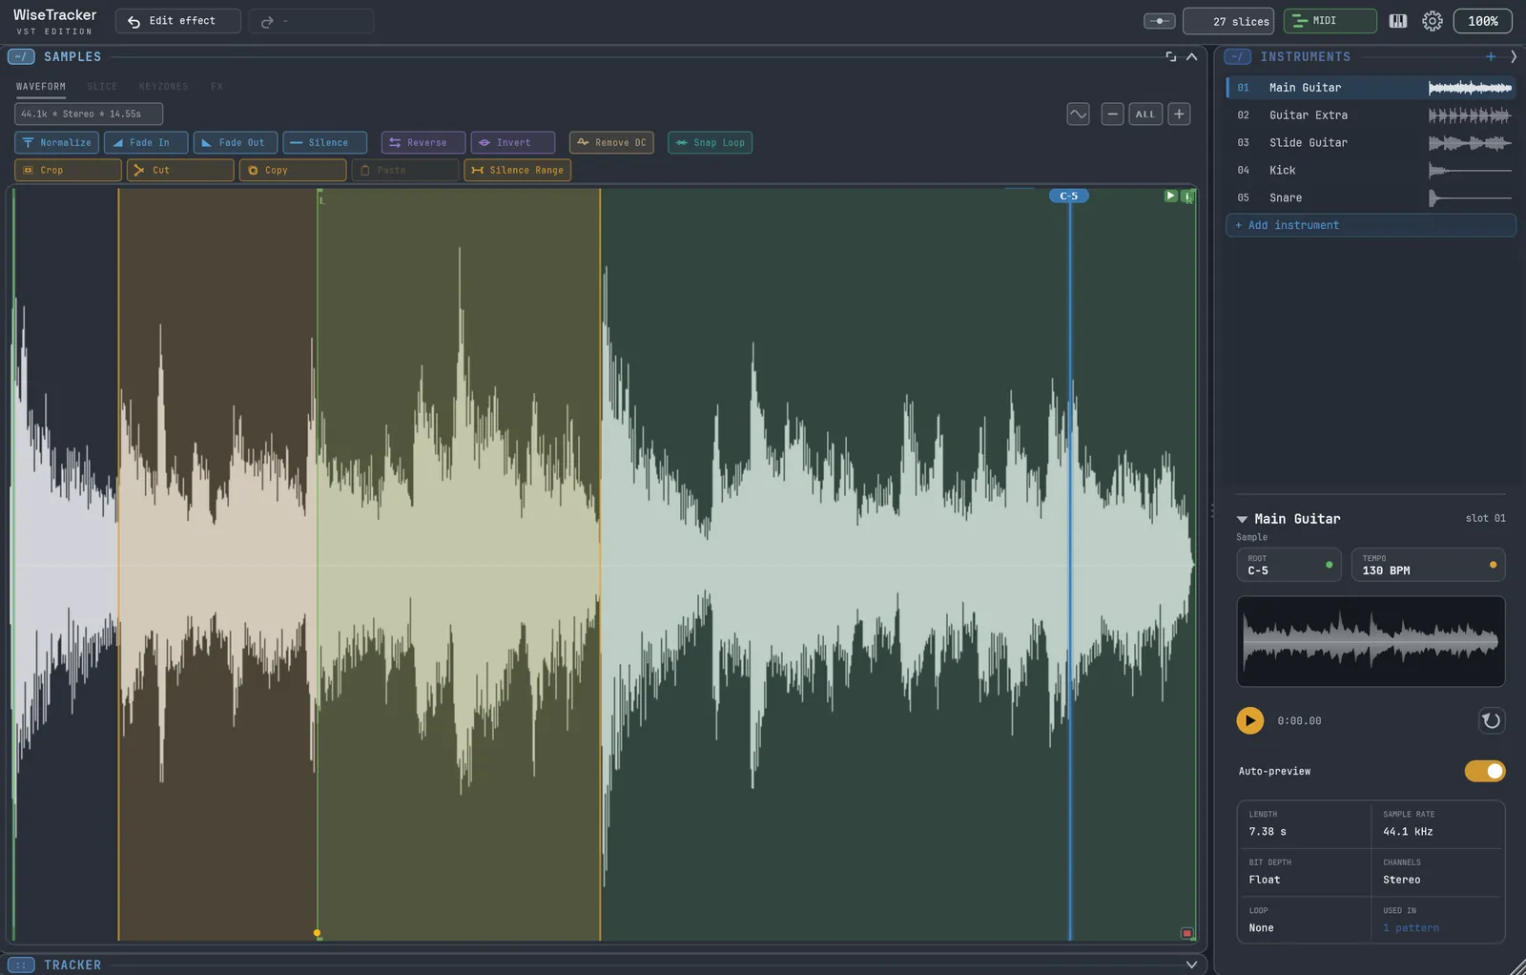The width and height of the screenshot is (1526, 975).
Task: Open the 1 pattern link
Action: [1411, 927]
